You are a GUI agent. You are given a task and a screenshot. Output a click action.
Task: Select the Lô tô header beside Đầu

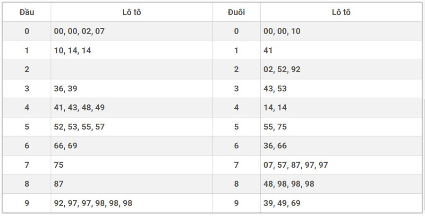click(131, 12)
